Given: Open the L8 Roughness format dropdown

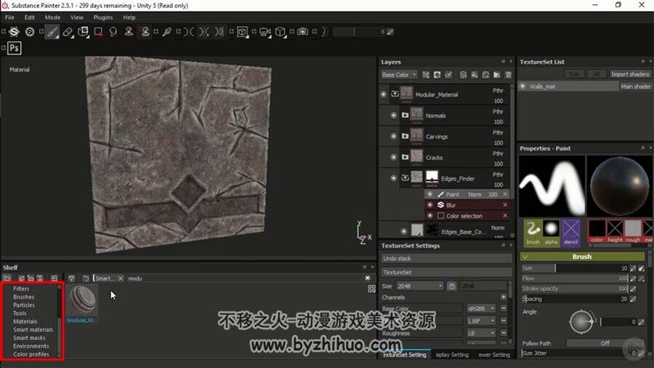Looking at the screenshot, I should [481, 333].
